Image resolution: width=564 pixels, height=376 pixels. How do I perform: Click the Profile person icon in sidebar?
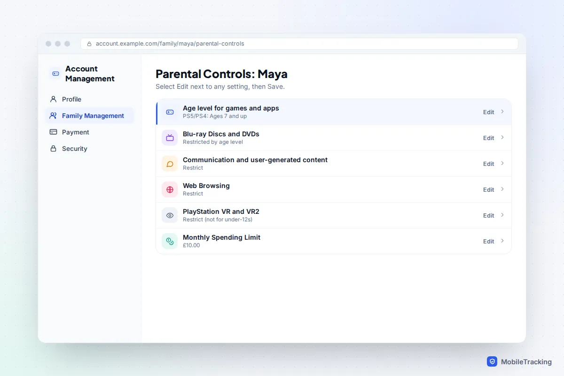[53, 99]
